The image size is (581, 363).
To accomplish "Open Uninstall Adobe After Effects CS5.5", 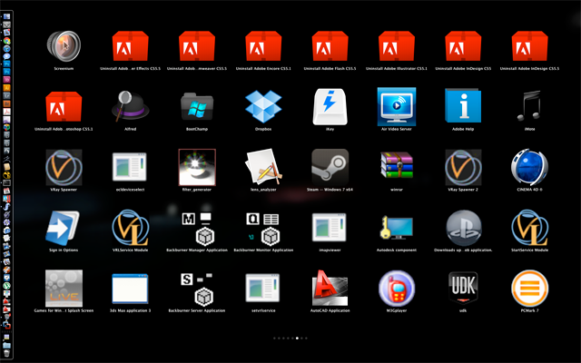I will point(131,46).
